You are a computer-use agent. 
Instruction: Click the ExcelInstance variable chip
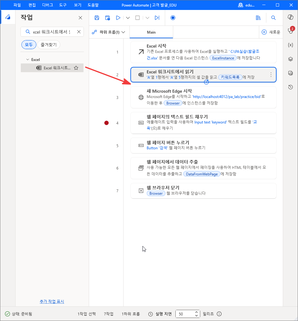tap(223, 58)
